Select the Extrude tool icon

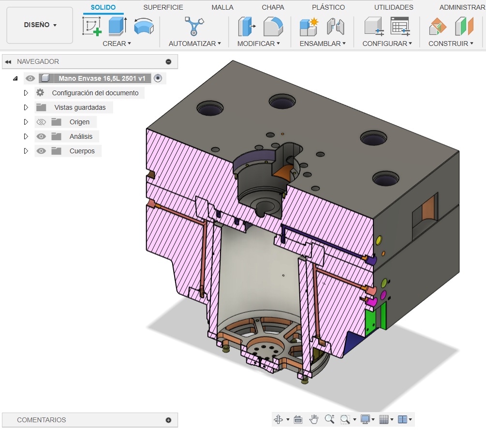click(118, 26)
